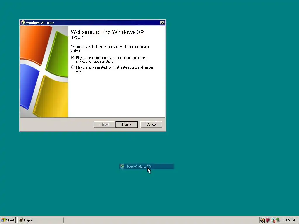This screenshot has width=299, height=224.
Task: Close the Windows XP Tour dialog
Action: pyautogui.click(x=162, y=23)
